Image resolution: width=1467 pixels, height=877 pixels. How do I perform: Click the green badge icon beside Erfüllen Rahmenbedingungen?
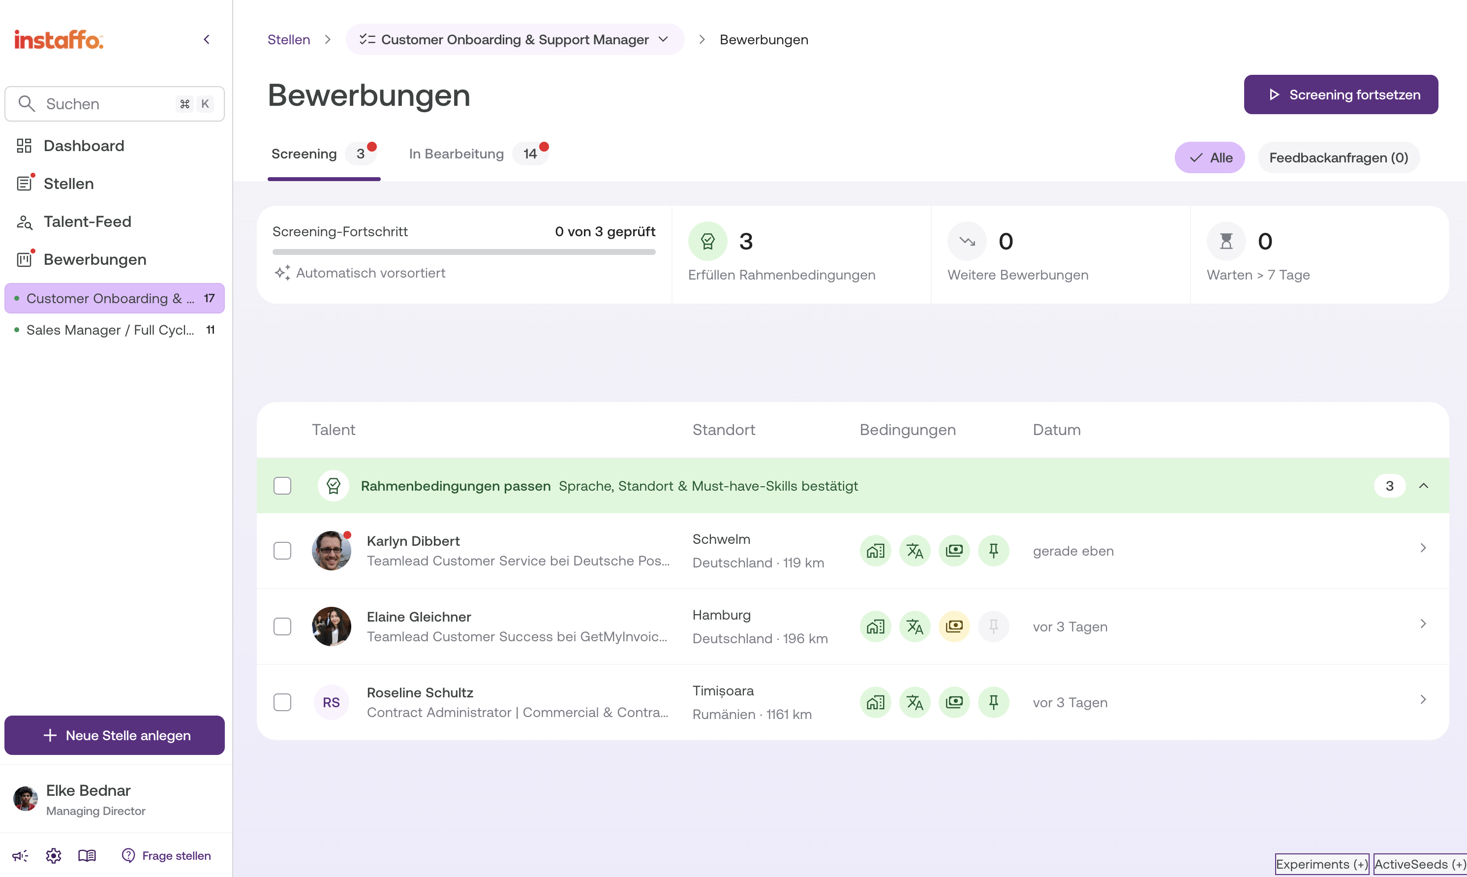click(x=707, y=241)
